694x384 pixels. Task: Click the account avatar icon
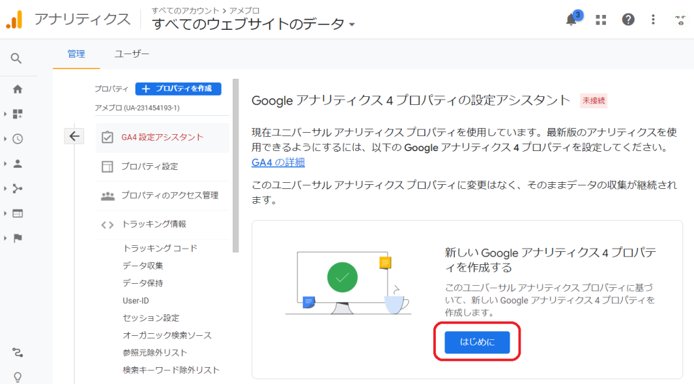pyautogui.click(x=678, y=20)
